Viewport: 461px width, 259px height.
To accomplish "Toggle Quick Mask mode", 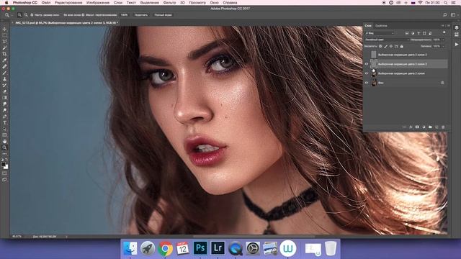I will (x=4, y=173).
